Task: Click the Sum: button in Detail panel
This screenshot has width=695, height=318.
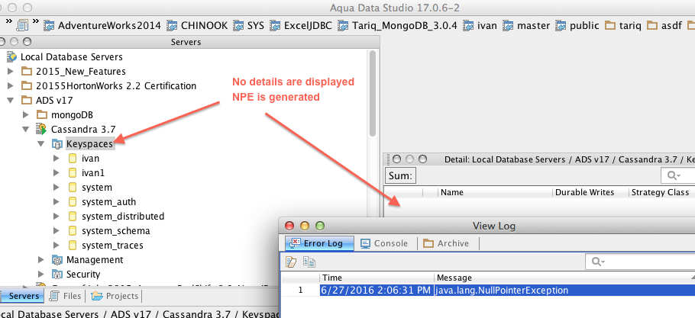Action: point(400,175)
